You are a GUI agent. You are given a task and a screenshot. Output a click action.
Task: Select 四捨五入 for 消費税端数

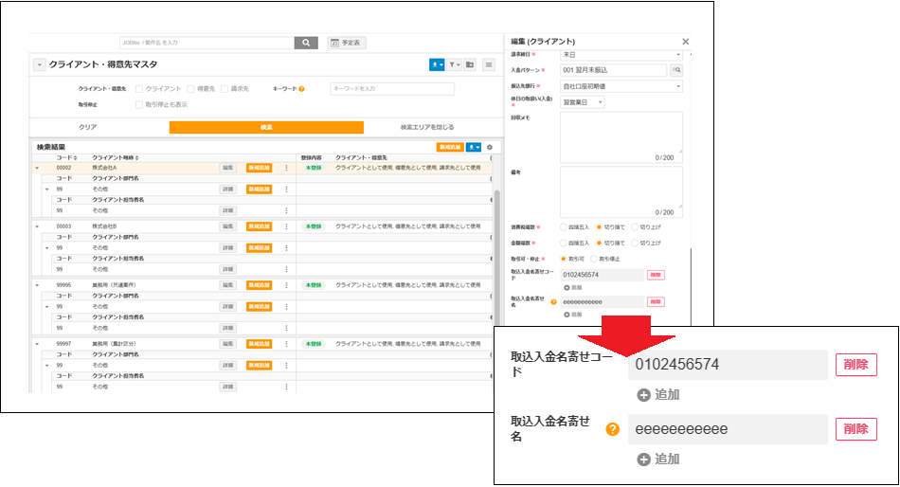pyautogui.click(x=563, y=227)
